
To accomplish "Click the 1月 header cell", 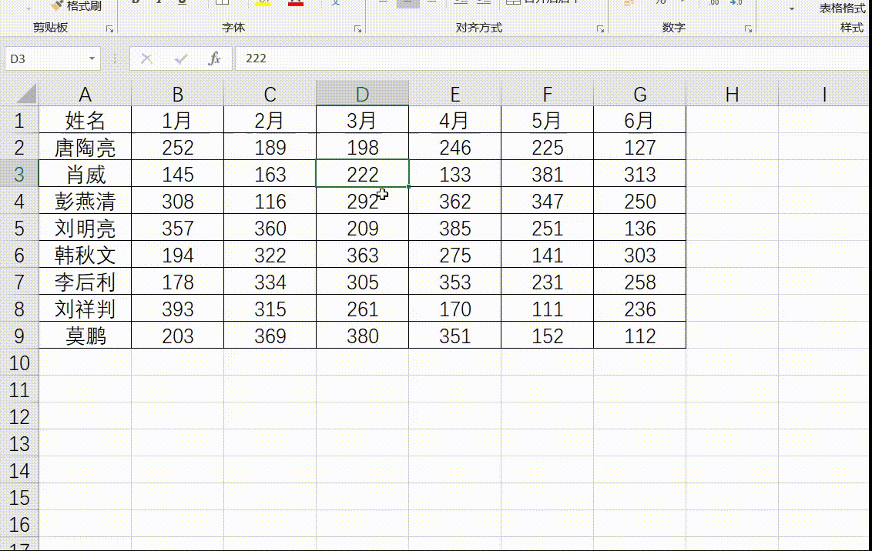I will point(177,120).
